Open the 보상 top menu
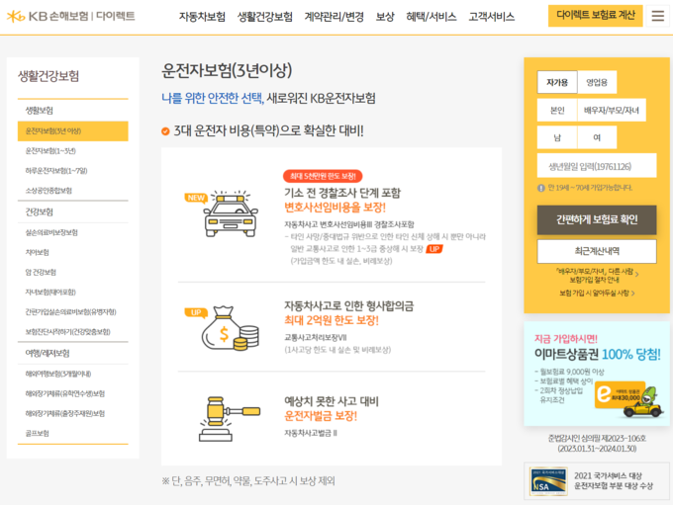 385,17
